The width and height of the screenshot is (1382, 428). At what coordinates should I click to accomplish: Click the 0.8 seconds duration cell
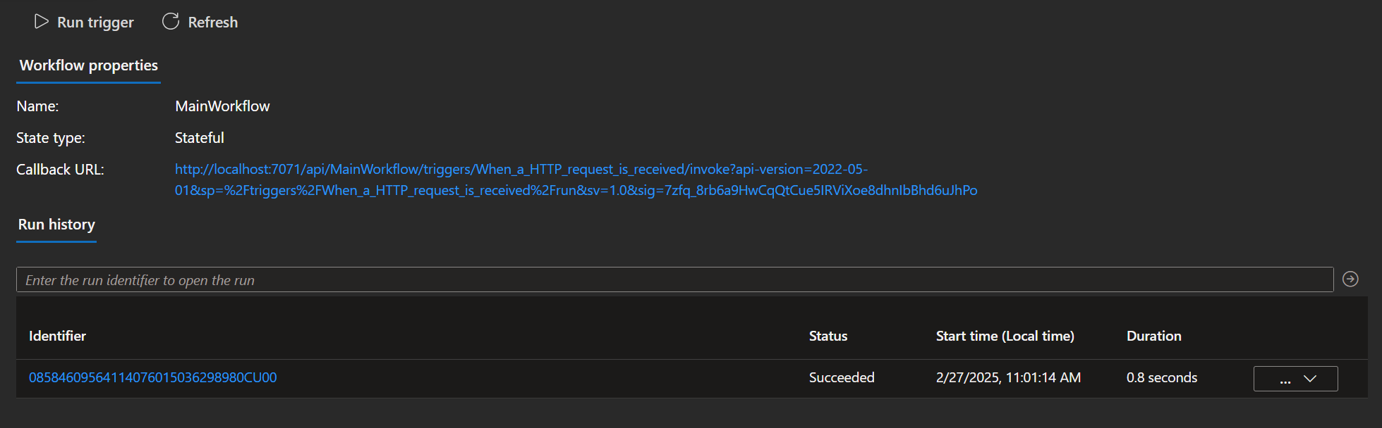pos(1161,378)
